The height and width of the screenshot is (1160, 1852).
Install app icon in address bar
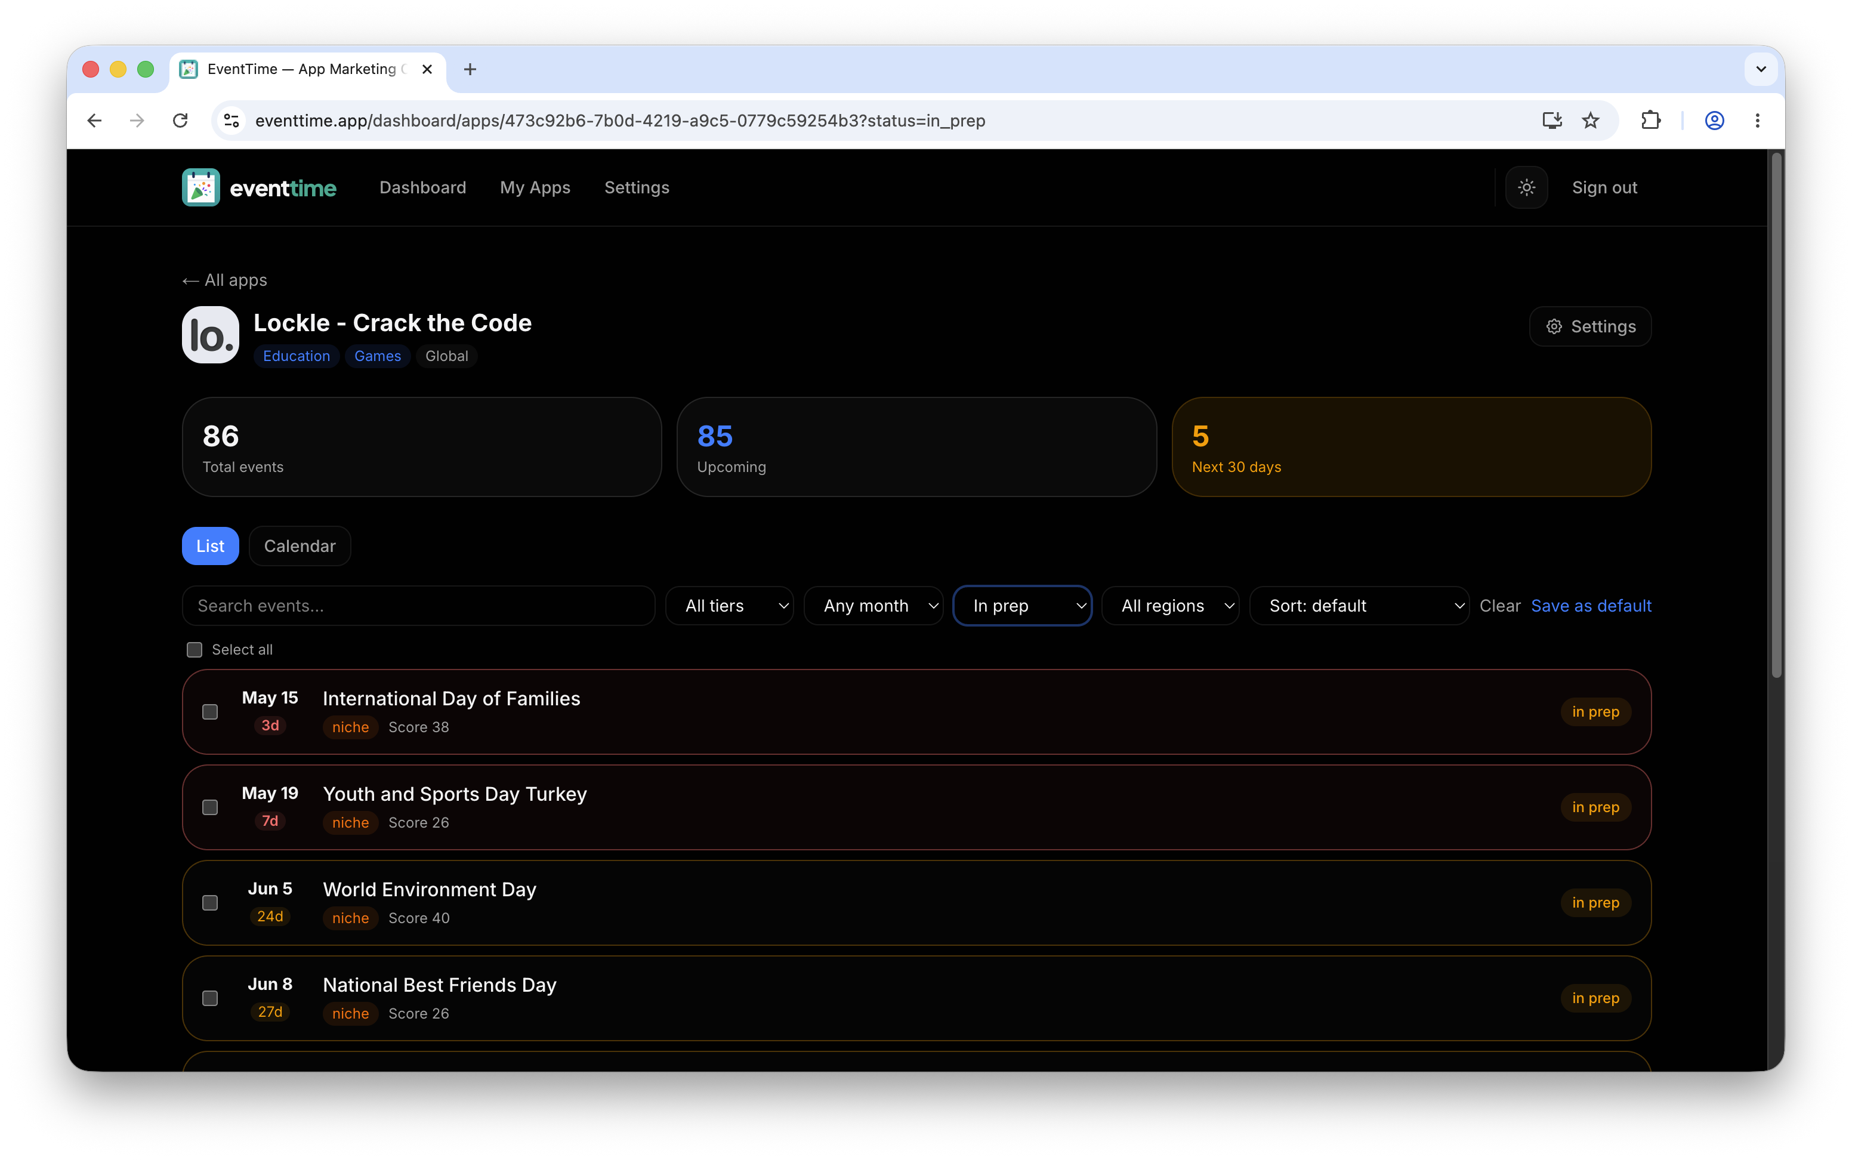[x=1551, y=121]
